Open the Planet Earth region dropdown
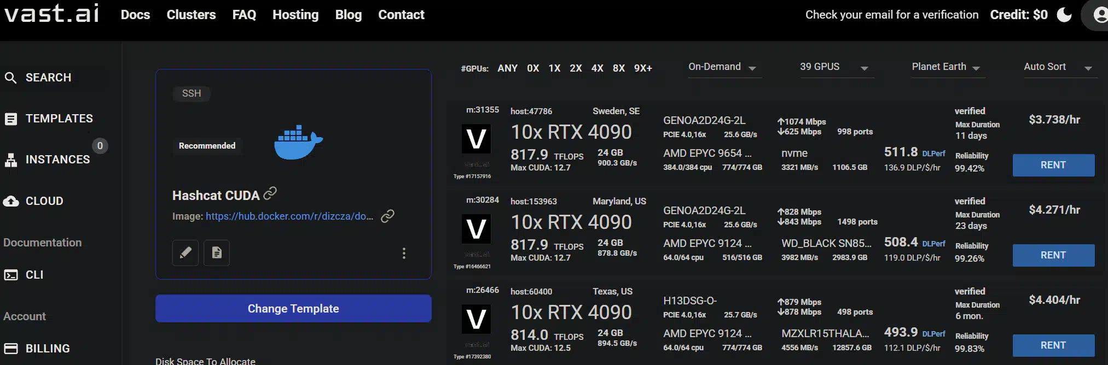1108x365 pixels. [948, 67]
